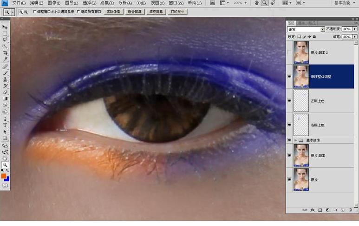Select the Dodge tool
The width and height of the screenshot is (359, 226).
pyautogui.click(x=5, y=112)
